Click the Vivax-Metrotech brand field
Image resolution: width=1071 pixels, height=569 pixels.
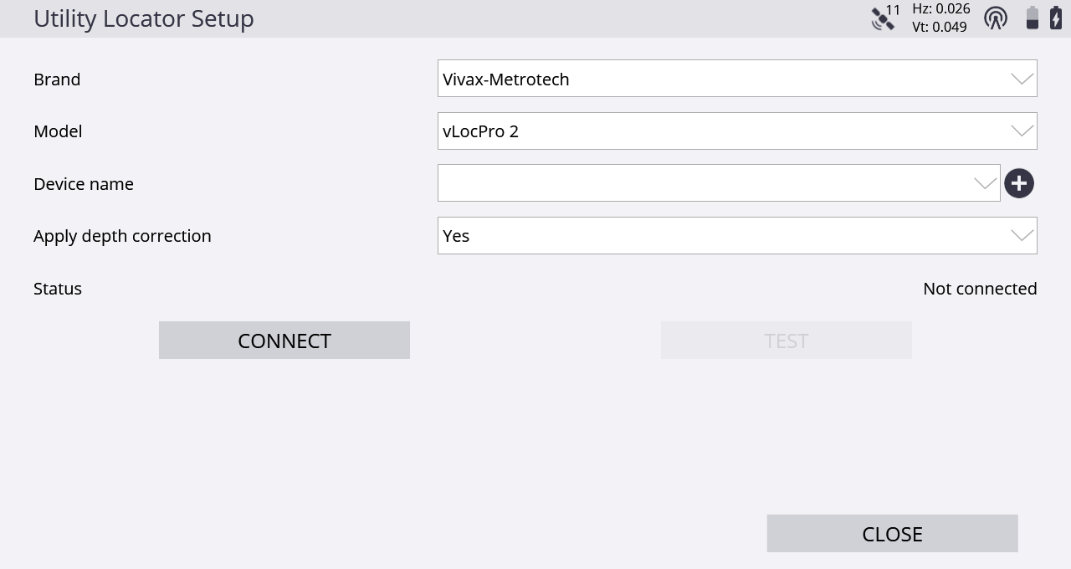(x=737, y=79)
